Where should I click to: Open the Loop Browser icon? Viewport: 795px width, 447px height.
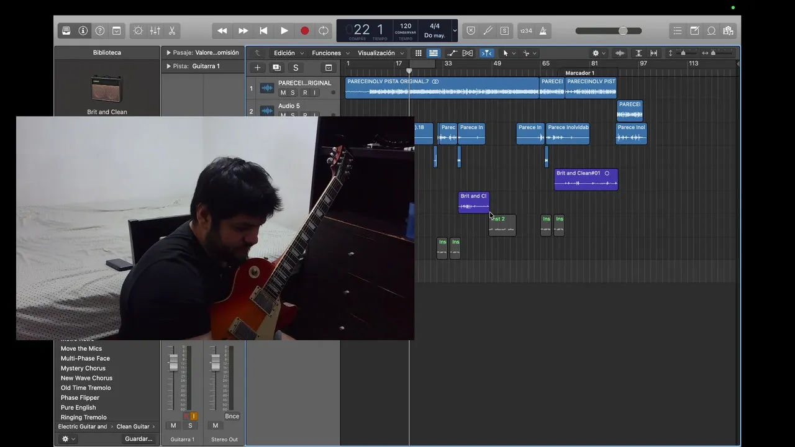(x=711, y=30)
